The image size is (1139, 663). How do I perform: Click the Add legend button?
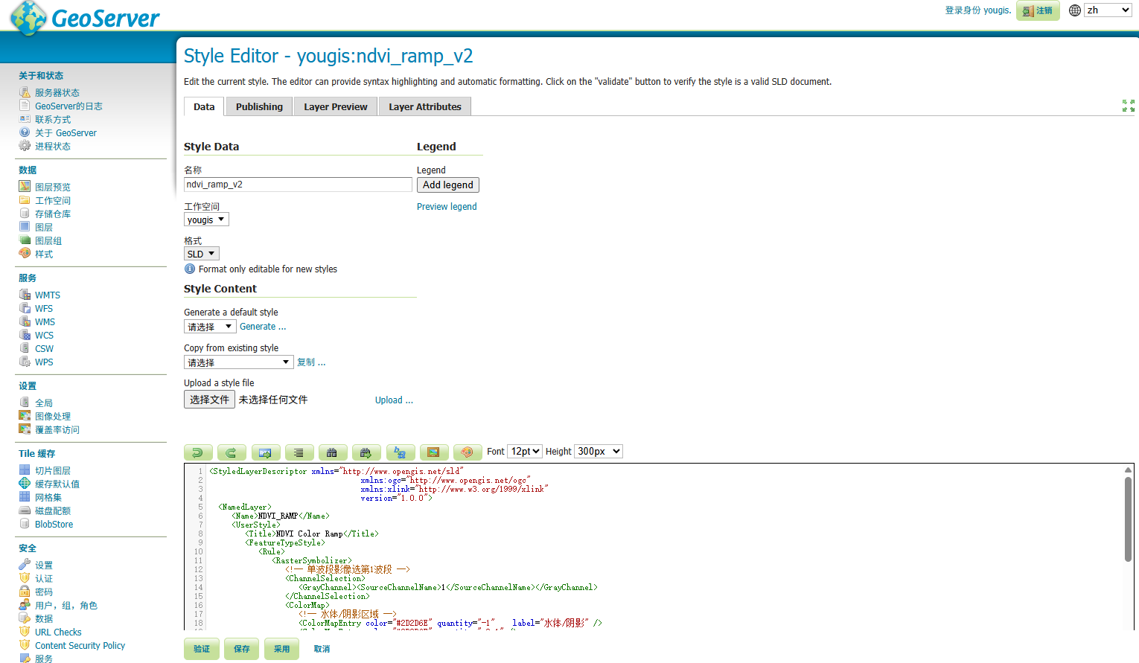pyautogui.click(x=447, y=185)
